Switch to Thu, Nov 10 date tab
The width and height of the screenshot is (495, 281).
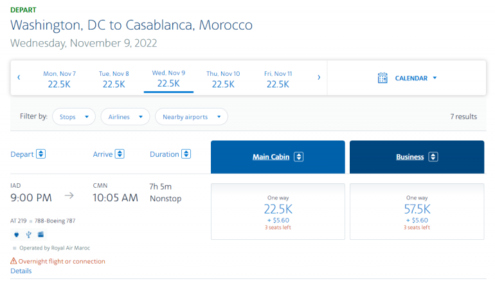223,79
